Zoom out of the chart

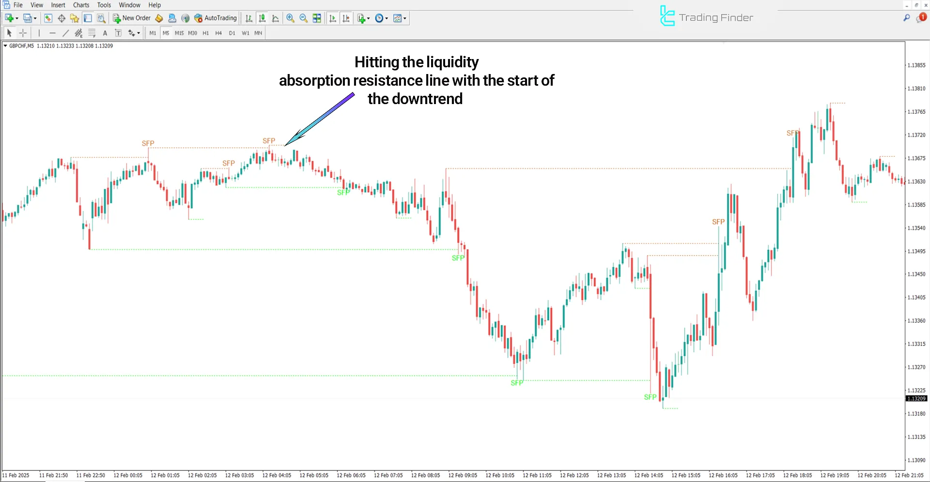click(x=303, y=18)
